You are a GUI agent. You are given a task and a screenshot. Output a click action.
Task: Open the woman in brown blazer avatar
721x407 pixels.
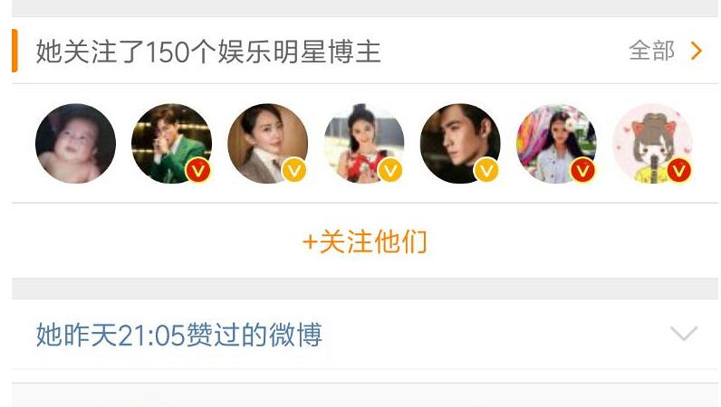[268, 143]
